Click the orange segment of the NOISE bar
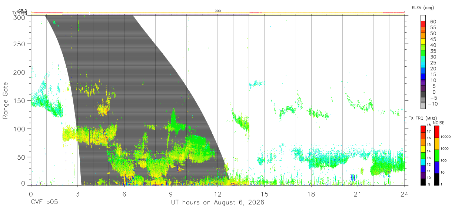 [437, 143]
